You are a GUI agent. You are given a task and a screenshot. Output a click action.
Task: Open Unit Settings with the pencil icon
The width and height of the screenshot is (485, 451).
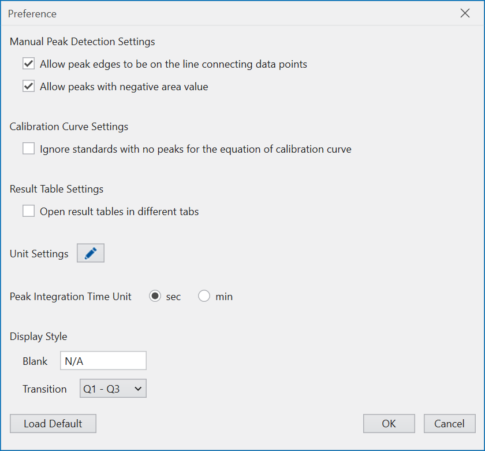(91, 253)
